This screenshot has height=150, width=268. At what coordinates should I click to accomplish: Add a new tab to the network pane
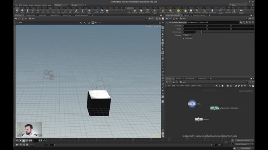[211, 79]
